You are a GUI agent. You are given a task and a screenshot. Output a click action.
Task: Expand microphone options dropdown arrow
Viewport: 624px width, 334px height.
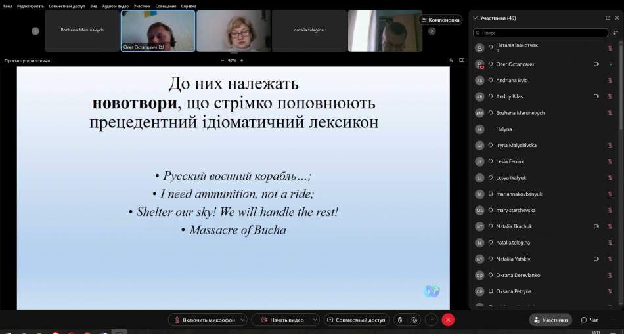pos(243,320)
